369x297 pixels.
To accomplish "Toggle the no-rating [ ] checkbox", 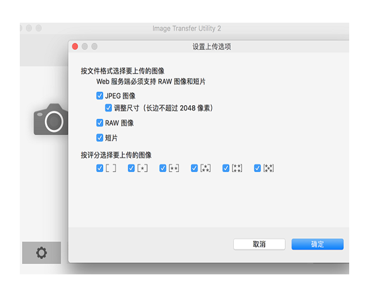I will (x=100, y=168).
